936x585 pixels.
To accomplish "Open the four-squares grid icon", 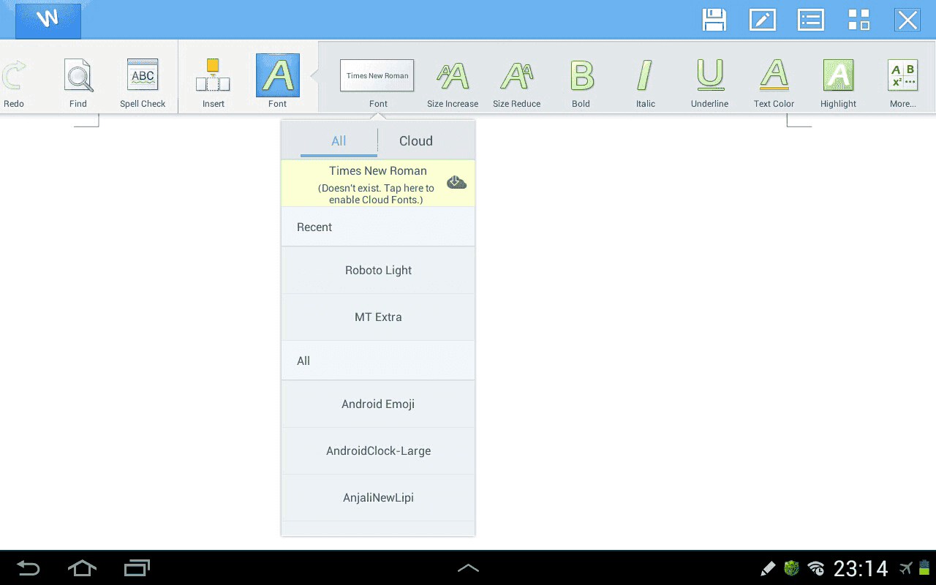I will (859, 20).
